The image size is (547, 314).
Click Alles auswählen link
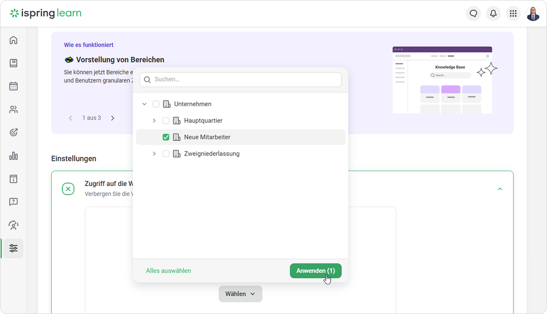click(x=168, y=271)
